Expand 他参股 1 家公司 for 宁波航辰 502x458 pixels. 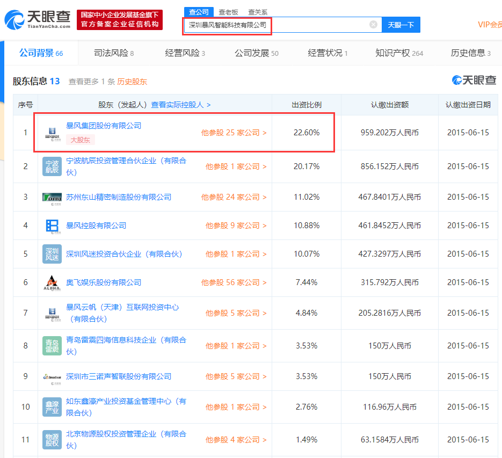click(236, 166)
